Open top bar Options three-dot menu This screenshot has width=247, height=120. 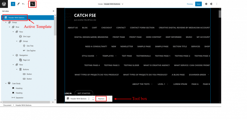coord(217,4)
